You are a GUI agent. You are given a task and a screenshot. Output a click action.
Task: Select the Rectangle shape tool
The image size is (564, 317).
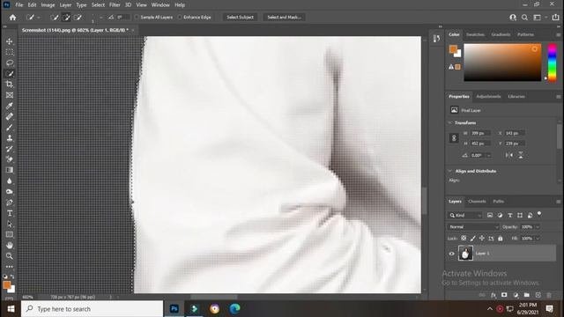(10, 235)
